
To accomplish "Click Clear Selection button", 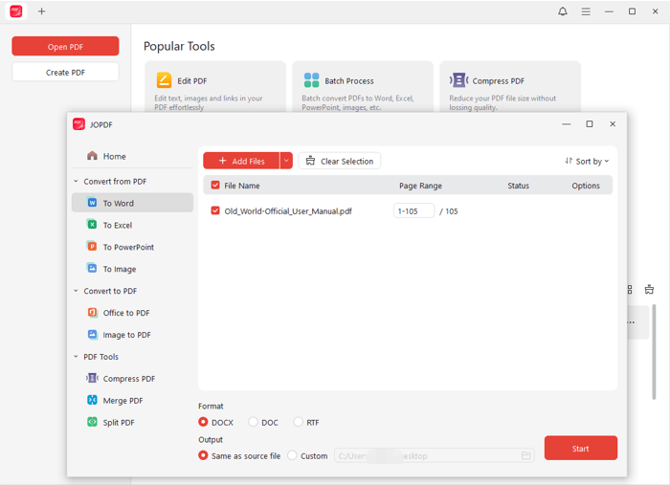I will (340, 161).
